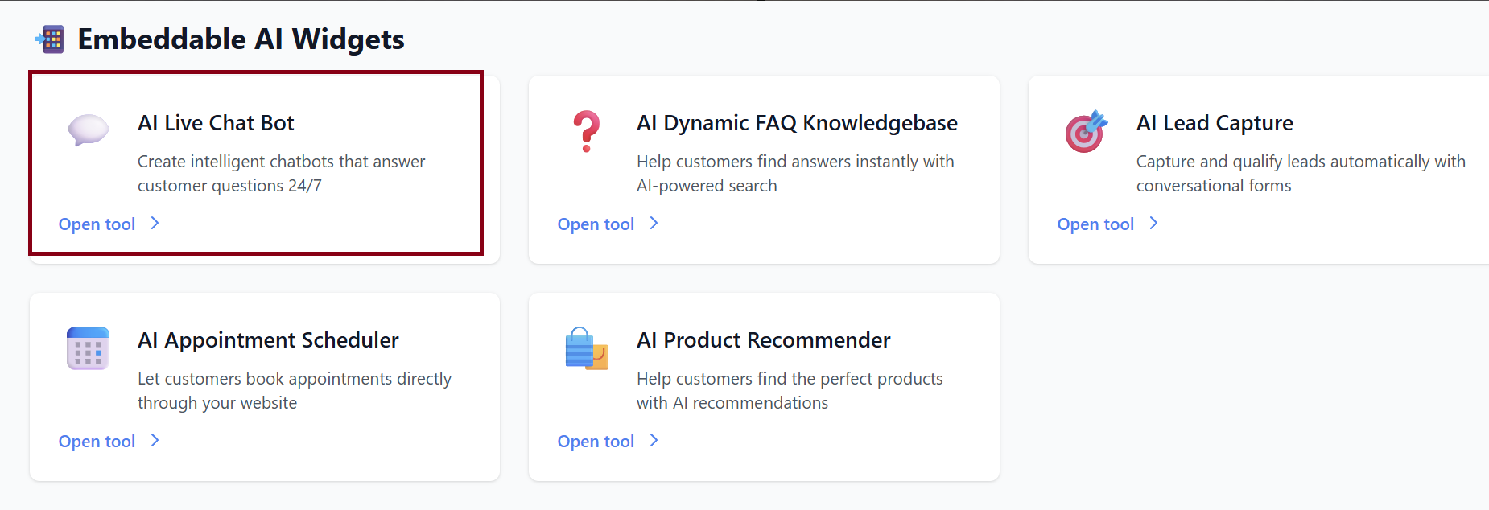Click chevron arrow in Product Recommender card
This screenshot has height=510, width=1489.
click(654, 441)
